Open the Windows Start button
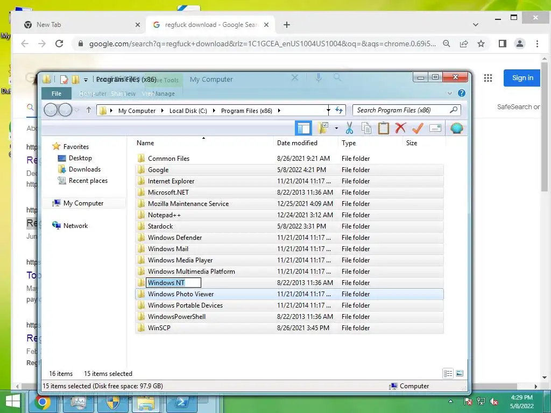The height and width of the screenshot is (413, 551). [13, 402]
